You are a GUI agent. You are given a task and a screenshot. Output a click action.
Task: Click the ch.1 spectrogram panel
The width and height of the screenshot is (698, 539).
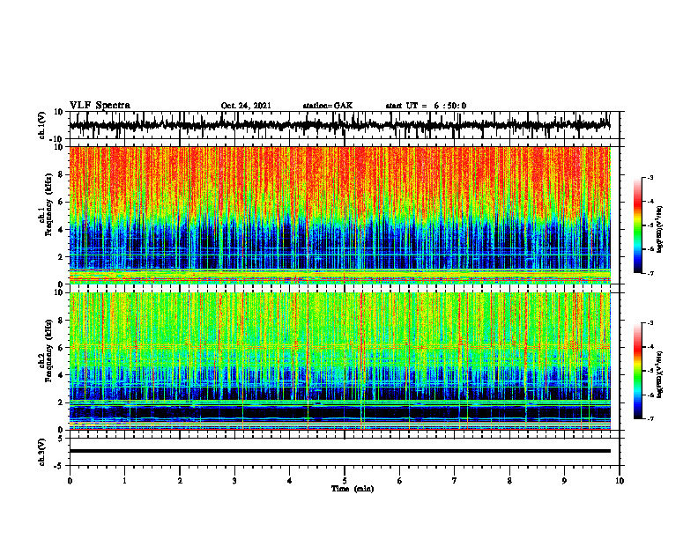point(339,215)
